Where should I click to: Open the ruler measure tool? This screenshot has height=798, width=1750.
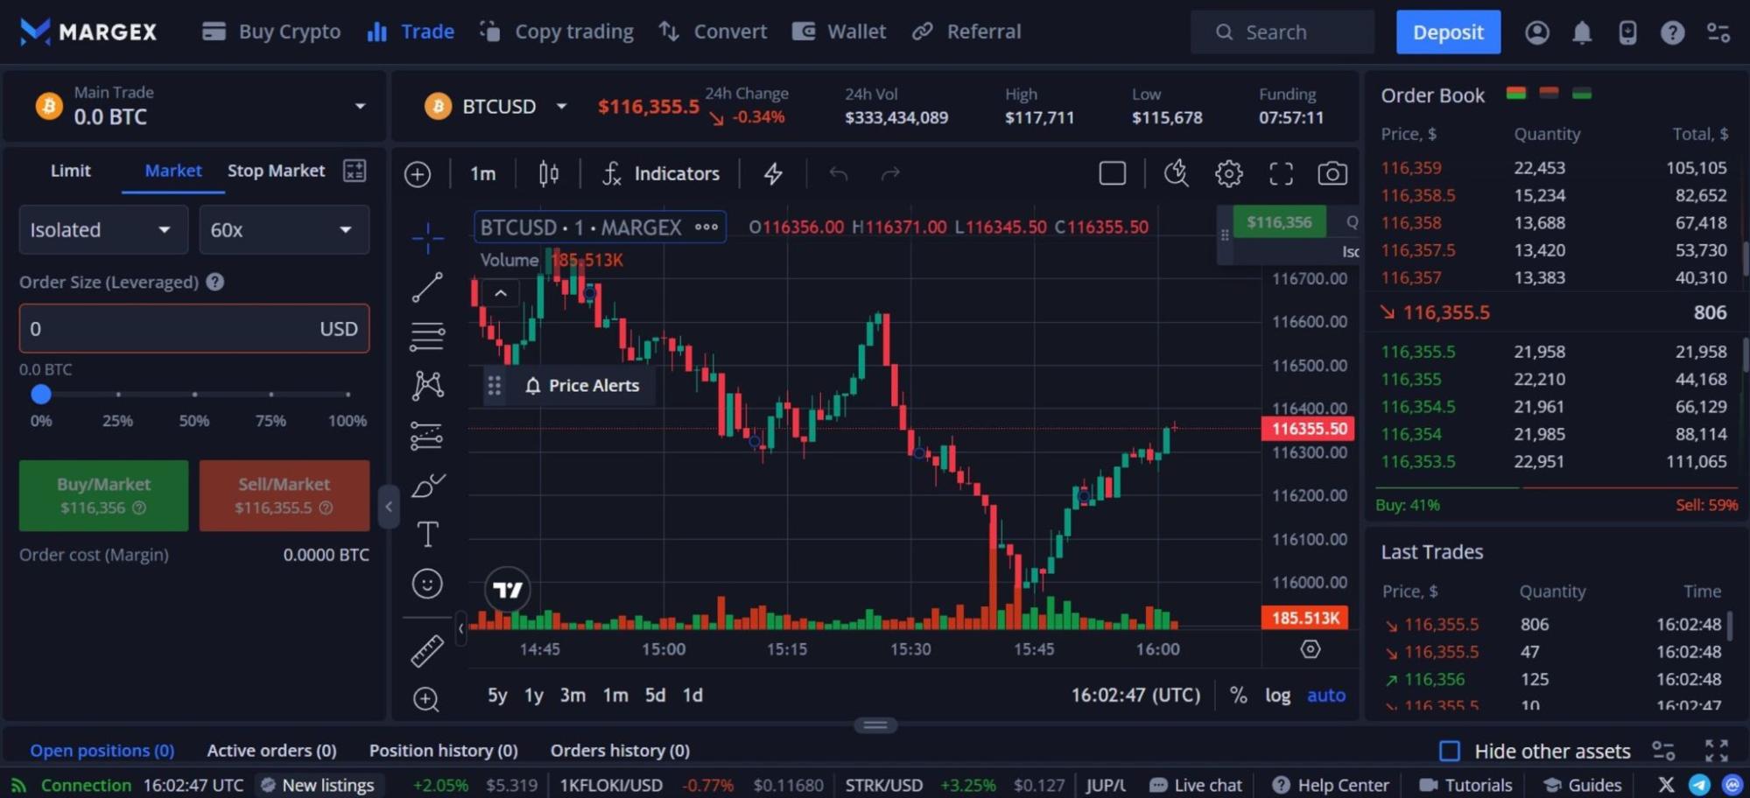(x=427, y=651)
